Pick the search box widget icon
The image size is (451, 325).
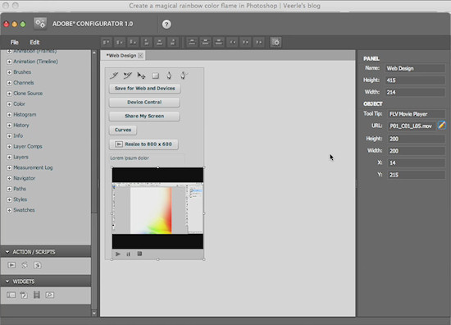tap(50, 295)
